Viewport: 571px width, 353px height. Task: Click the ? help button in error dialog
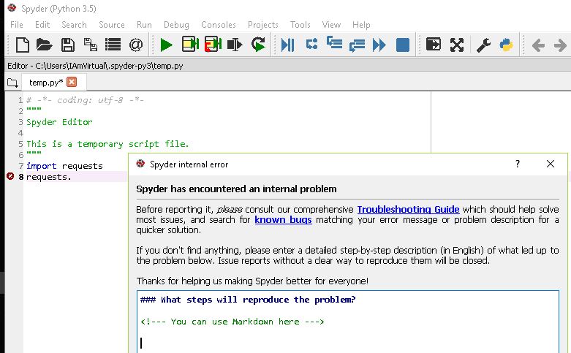click(x=518, y=164)
